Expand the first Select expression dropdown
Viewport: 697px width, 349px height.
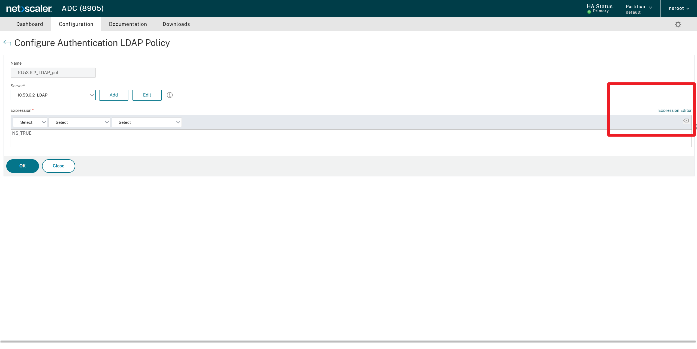pos(30,122)
